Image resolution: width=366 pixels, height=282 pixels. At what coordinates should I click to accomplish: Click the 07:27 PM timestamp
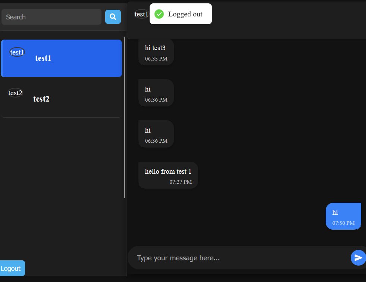pos(181,182)
